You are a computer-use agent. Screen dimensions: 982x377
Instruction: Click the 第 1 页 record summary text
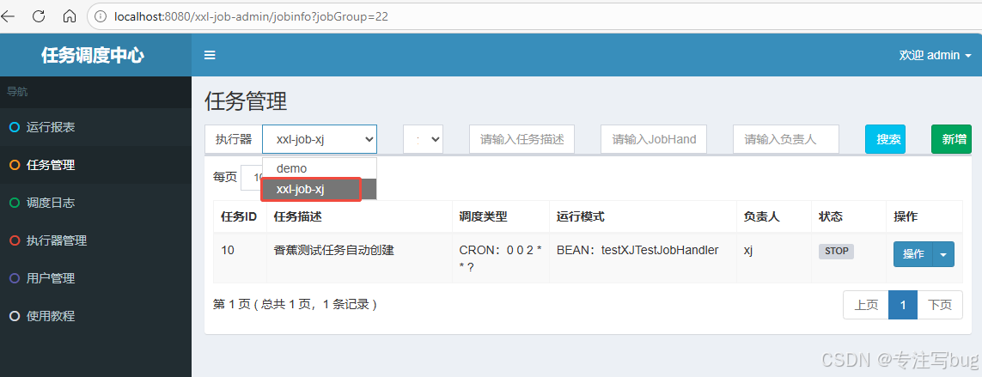pyautogui.click(x=295, y=305)
